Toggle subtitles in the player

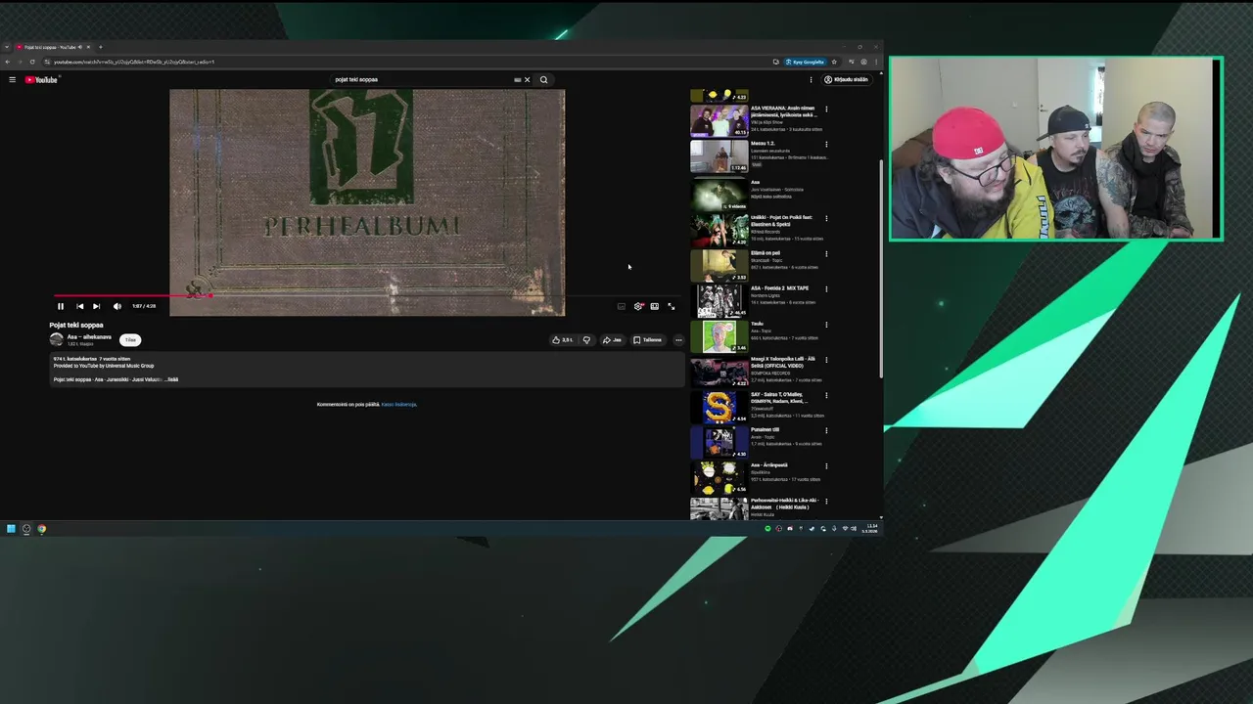621,306
